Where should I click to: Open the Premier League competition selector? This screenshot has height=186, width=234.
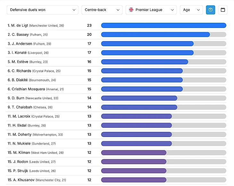coord(151,10)
